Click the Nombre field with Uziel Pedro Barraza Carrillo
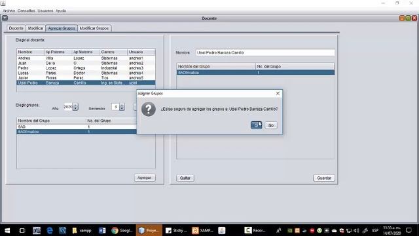 click(264, 52)
